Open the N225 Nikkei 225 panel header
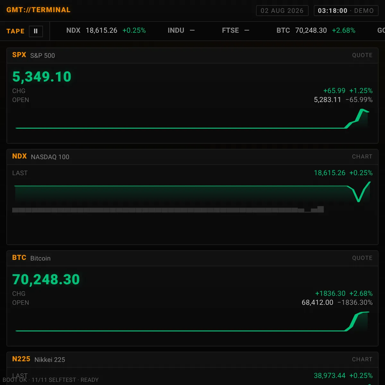 point(193,359)
